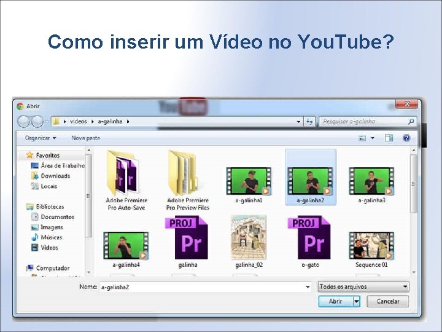Viewport: 442px width, 332px height.
Task: Open Vídeos library
Action: [x=45, y=248]
